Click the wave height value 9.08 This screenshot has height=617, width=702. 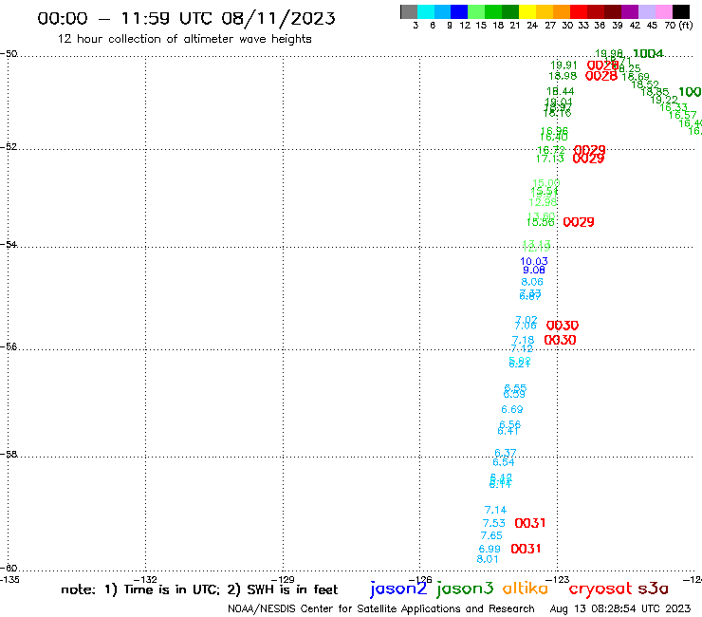point(534,270)
